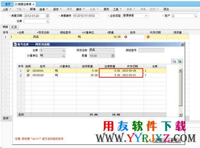Close the 销售出库单 tab via its dot

(33, 4)
